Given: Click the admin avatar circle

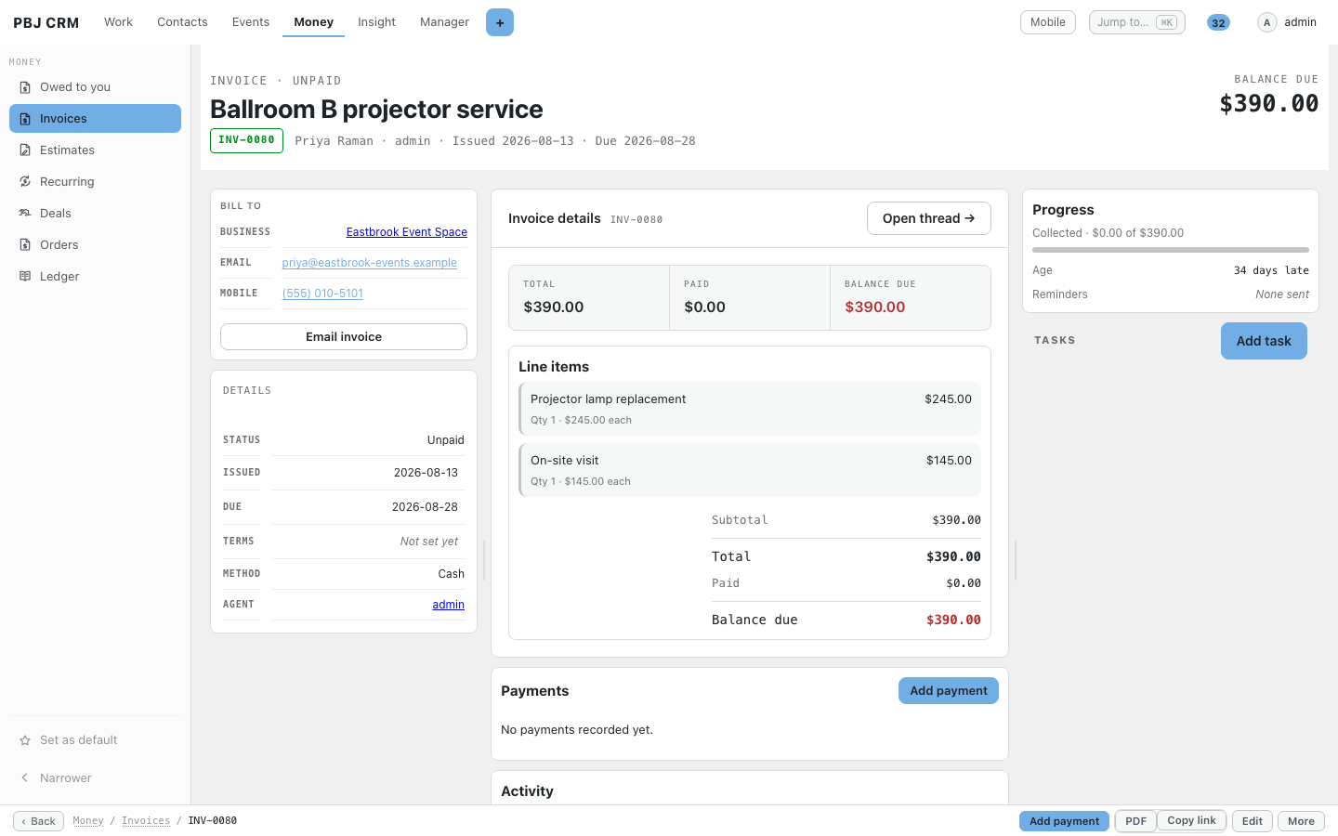Looking at the screenshot, I should (1266, 22).
